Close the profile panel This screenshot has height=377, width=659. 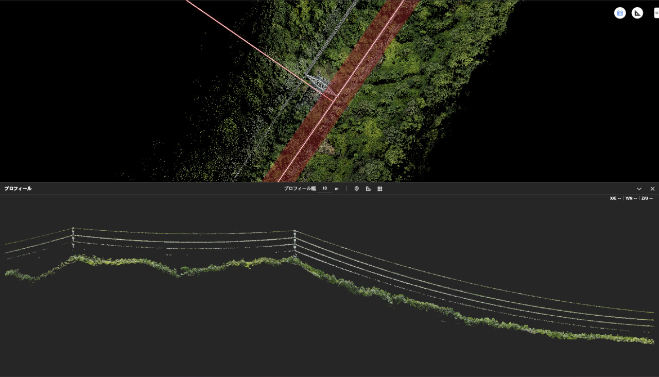(652, 189)
